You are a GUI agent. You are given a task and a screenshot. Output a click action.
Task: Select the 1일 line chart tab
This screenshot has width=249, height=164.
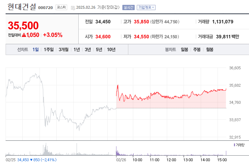[36, 50]
